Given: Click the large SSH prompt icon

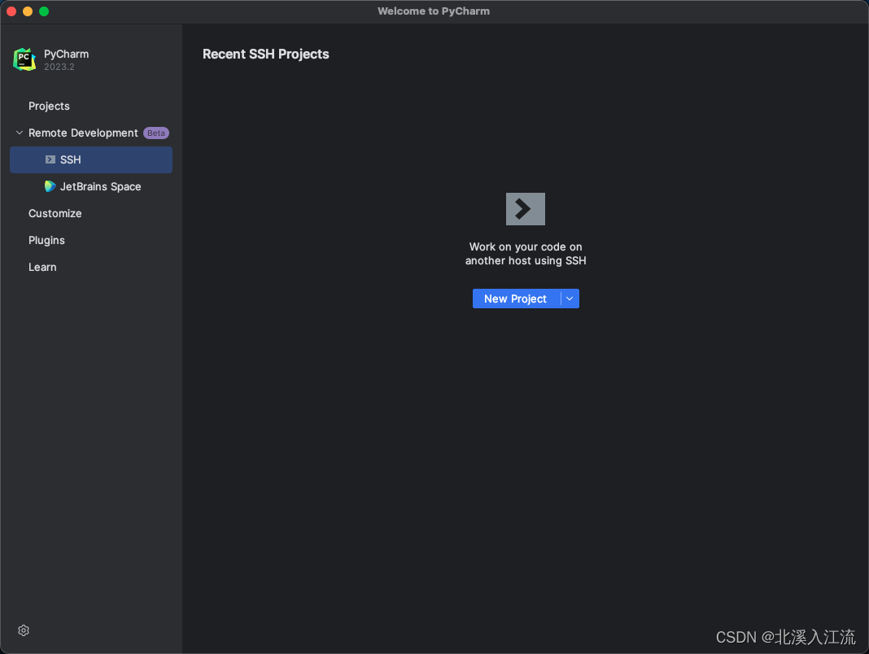Looking at the screenshot, I should click(x=526, y=209).
